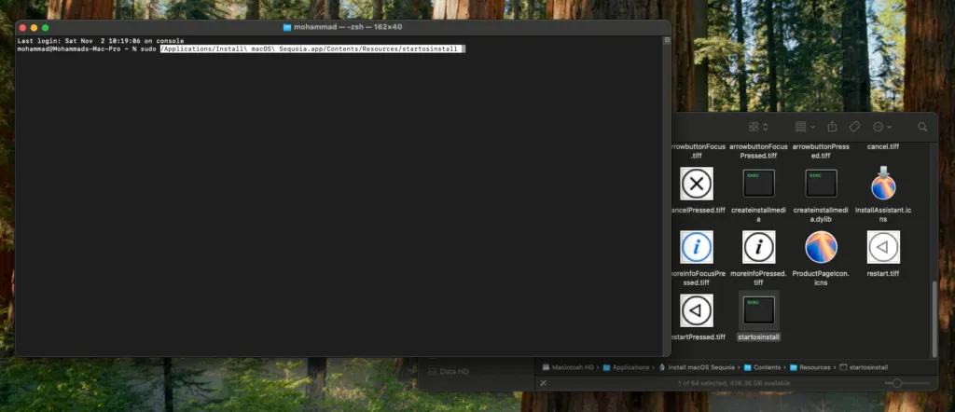
Task: Click startosinstall in the Finder path bar
Action: click(x=864, y=367)
